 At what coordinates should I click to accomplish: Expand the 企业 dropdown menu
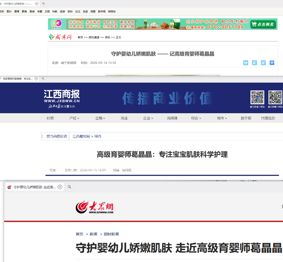pos(148,118)
